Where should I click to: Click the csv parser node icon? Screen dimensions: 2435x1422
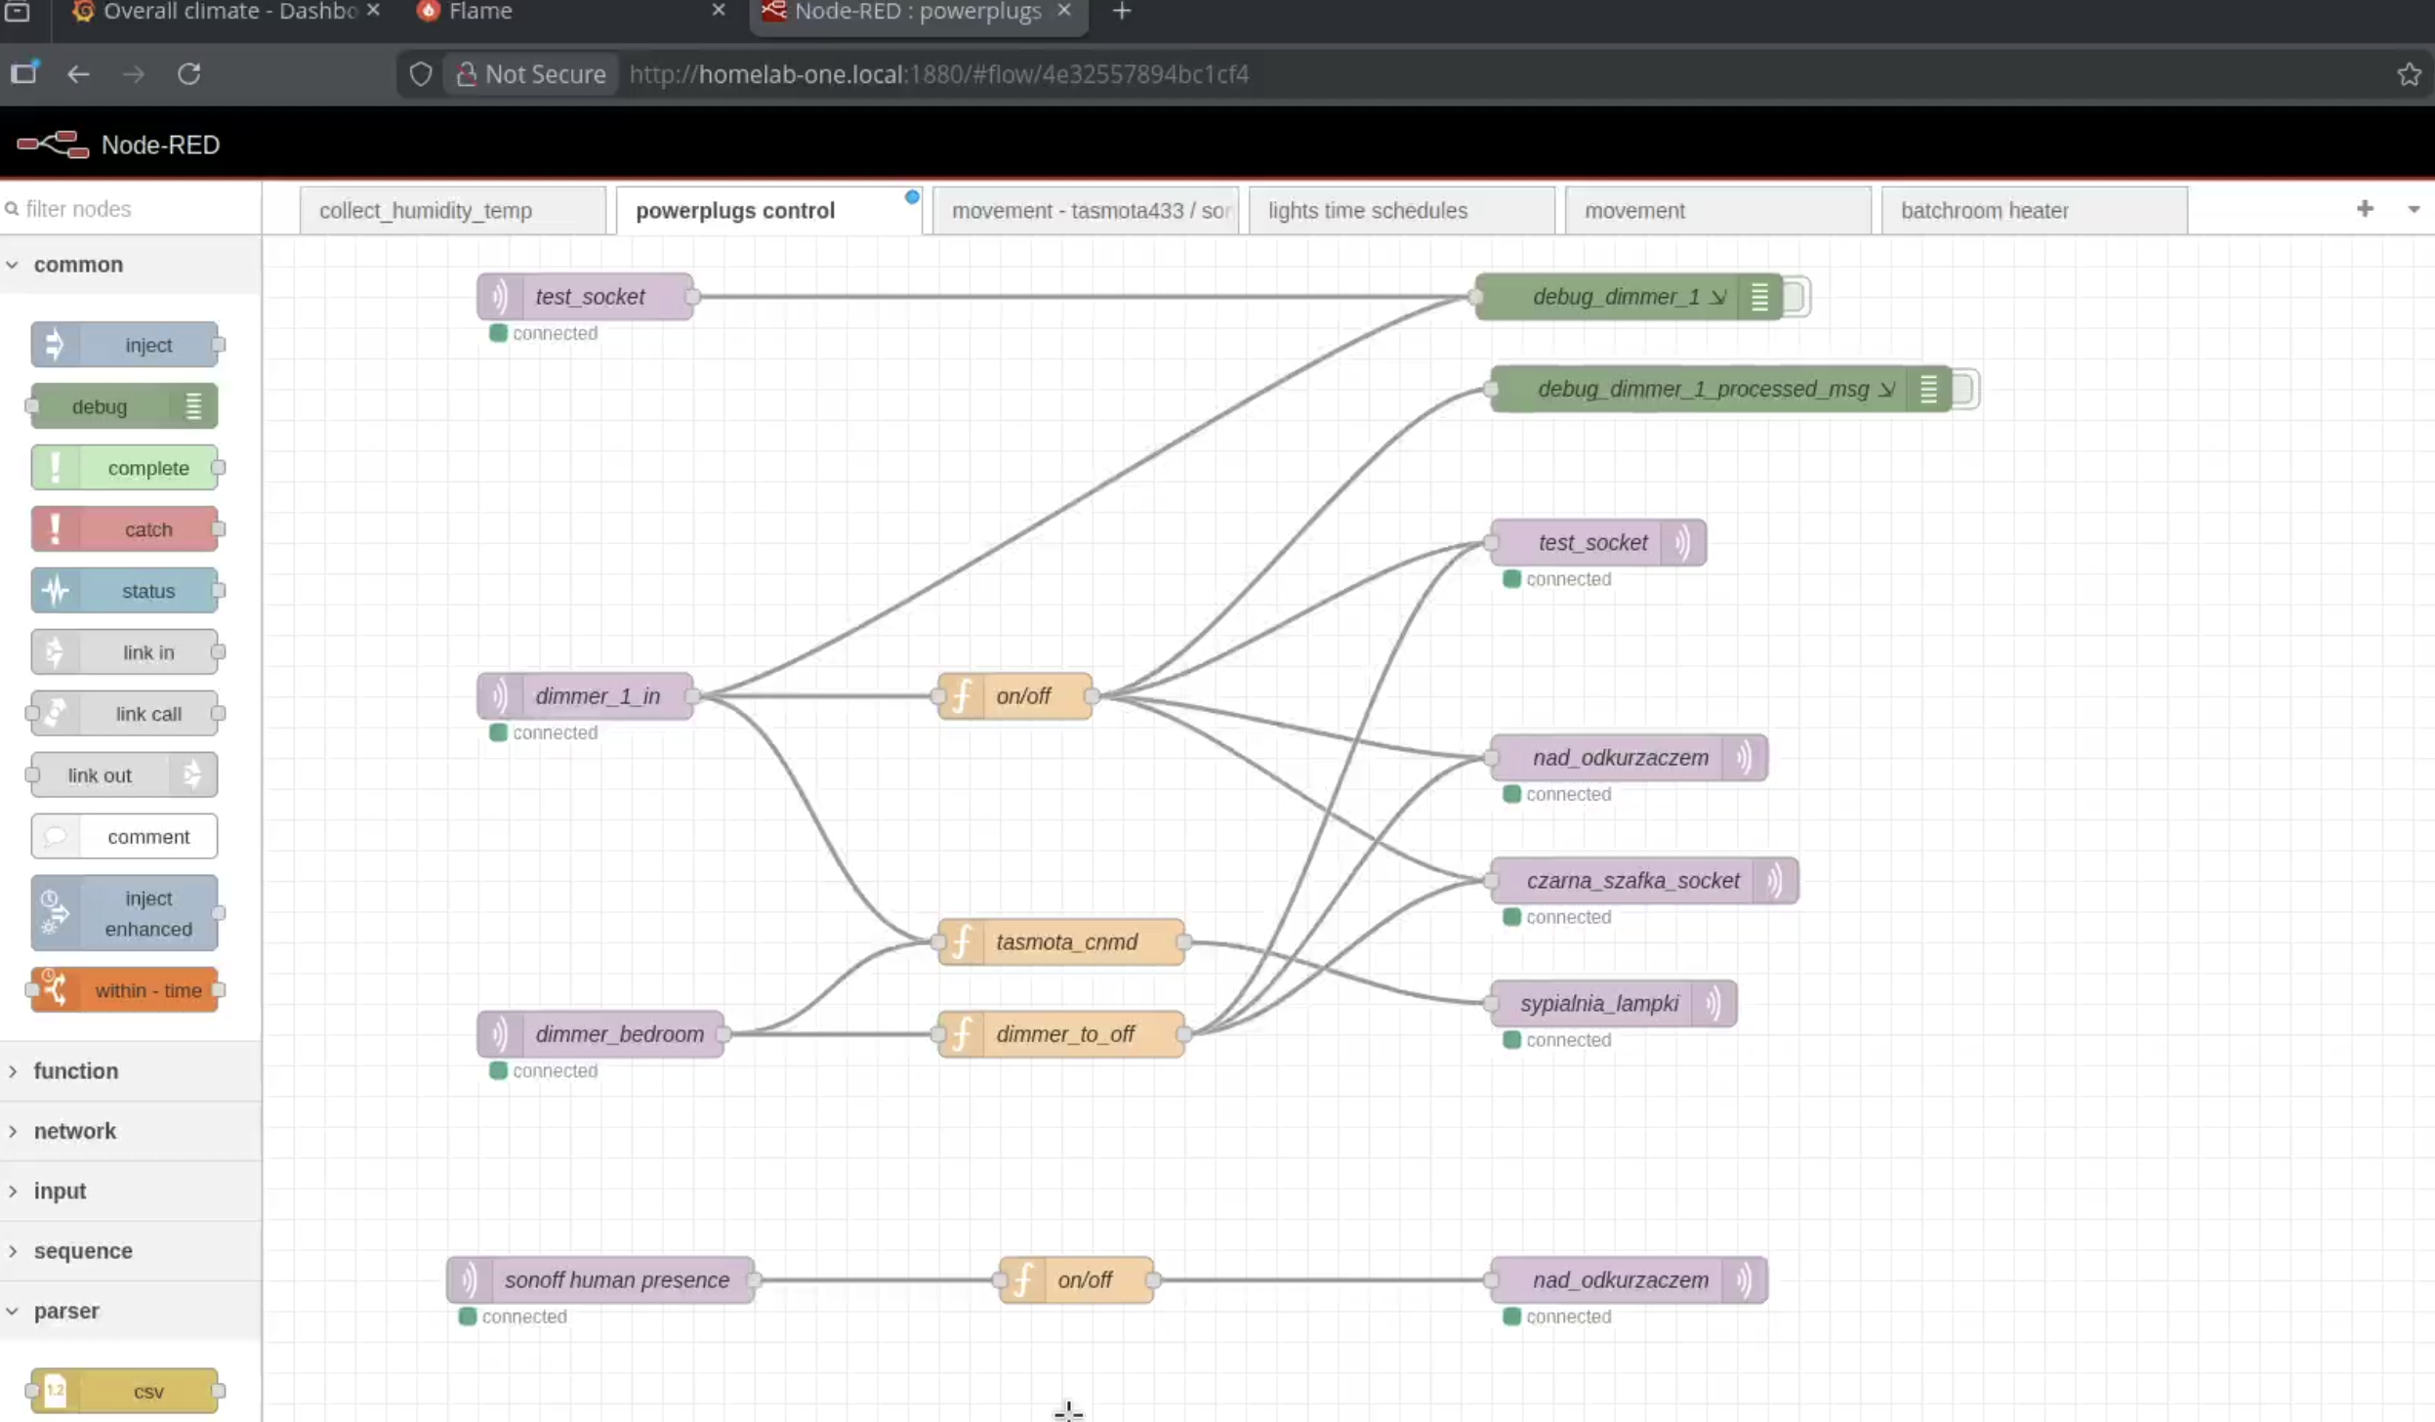click(55, 1391)
